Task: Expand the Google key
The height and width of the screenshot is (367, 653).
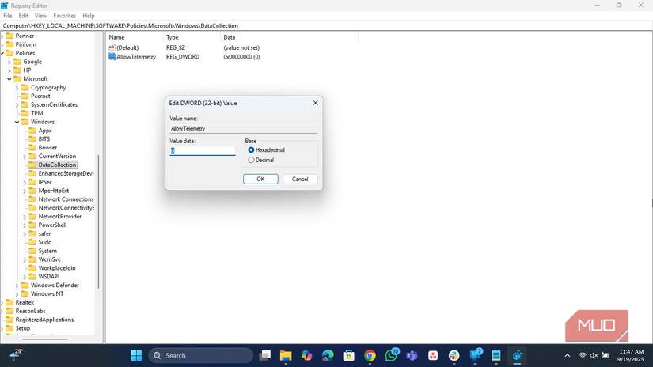Action: (9, 62)
